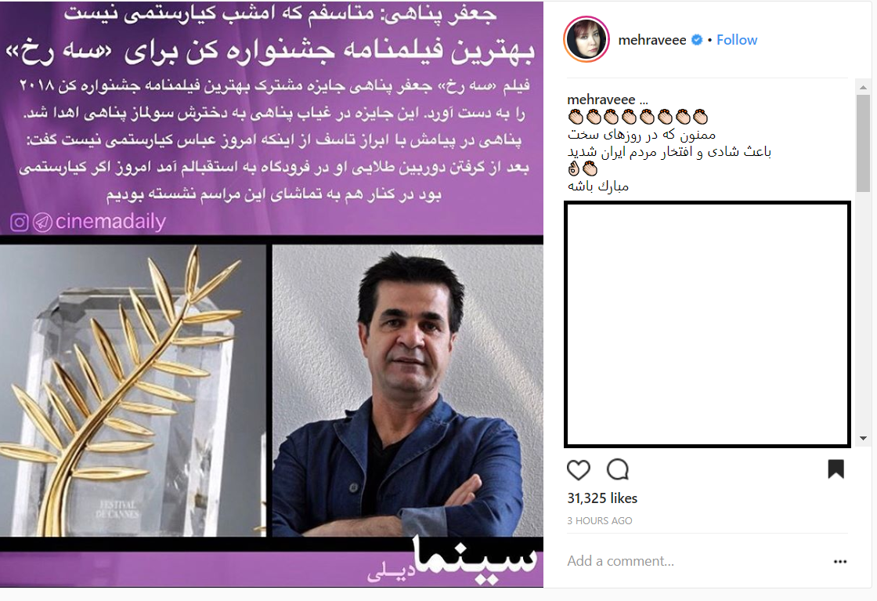Focus the Add a comment field
The image size is (877, 601).
[x=696, y=561]
